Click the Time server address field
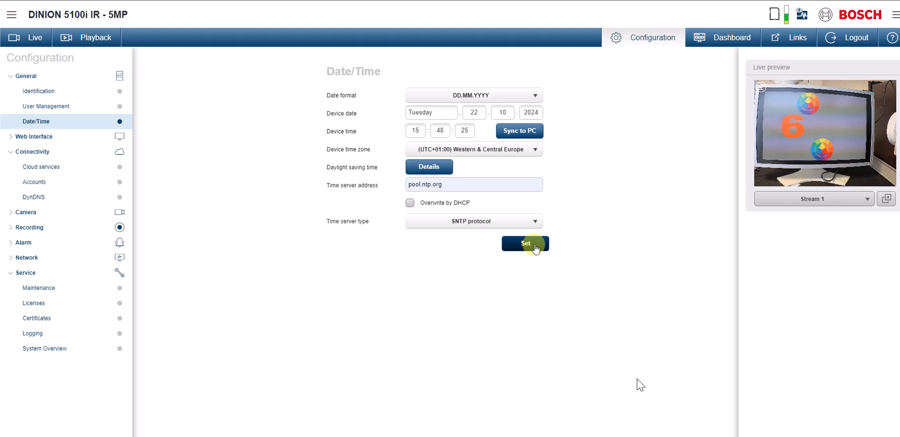The image size is (900, 437). pyautogui.click(x=474, y=184)
